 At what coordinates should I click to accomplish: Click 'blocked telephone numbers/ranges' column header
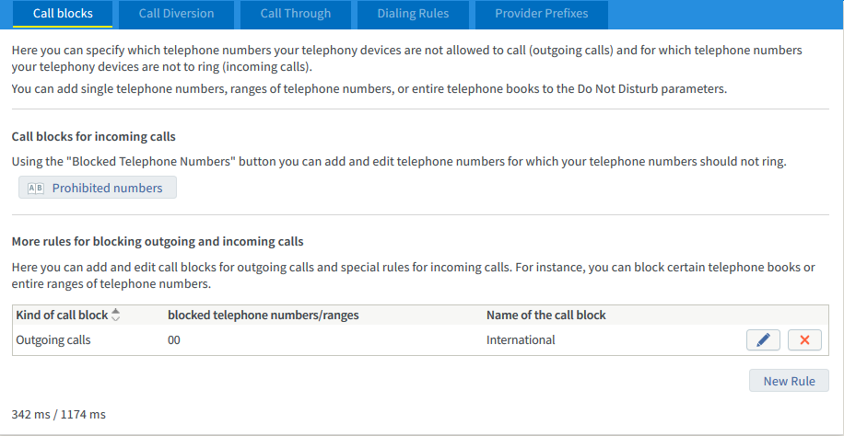point(263,315)
